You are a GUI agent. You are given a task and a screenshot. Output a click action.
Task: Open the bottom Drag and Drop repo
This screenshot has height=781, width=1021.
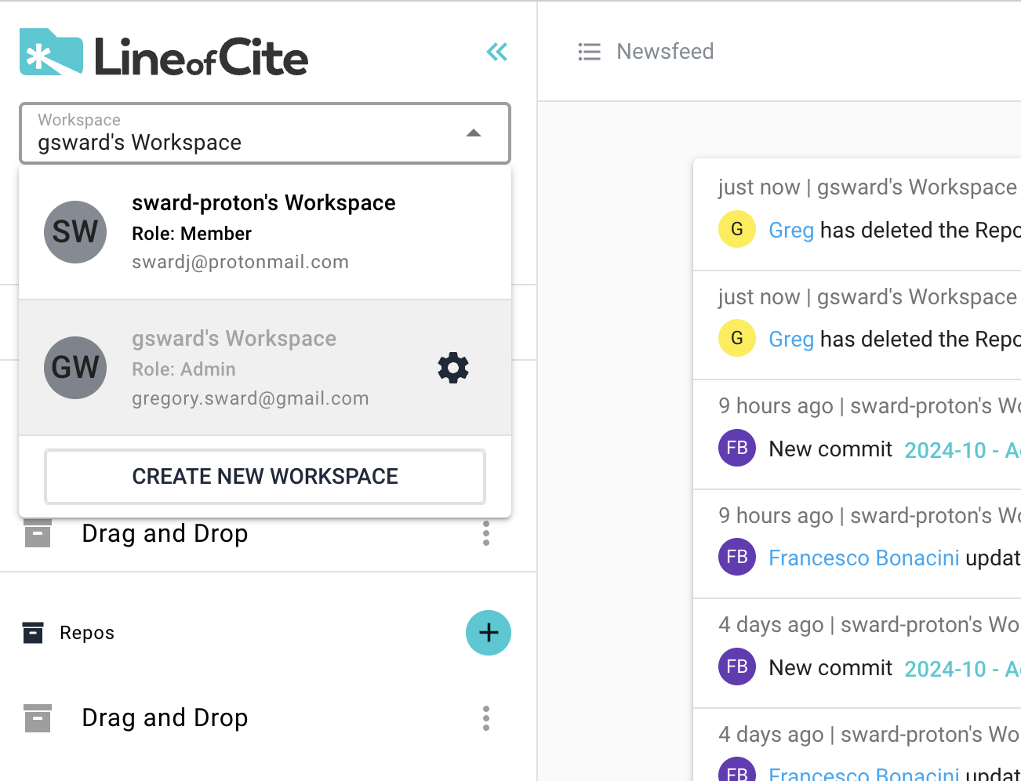point(165,718)
